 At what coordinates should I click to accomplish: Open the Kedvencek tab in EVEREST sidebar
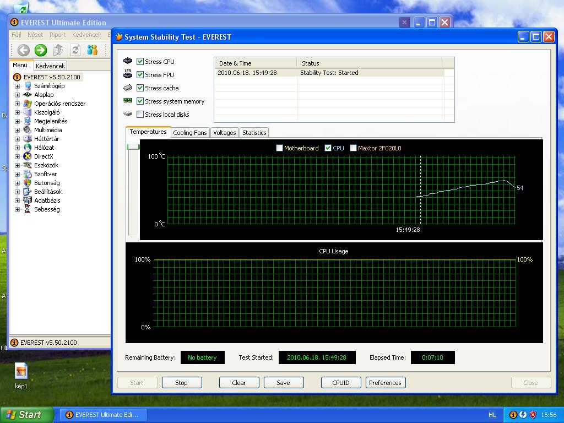[x=50, y=66]
